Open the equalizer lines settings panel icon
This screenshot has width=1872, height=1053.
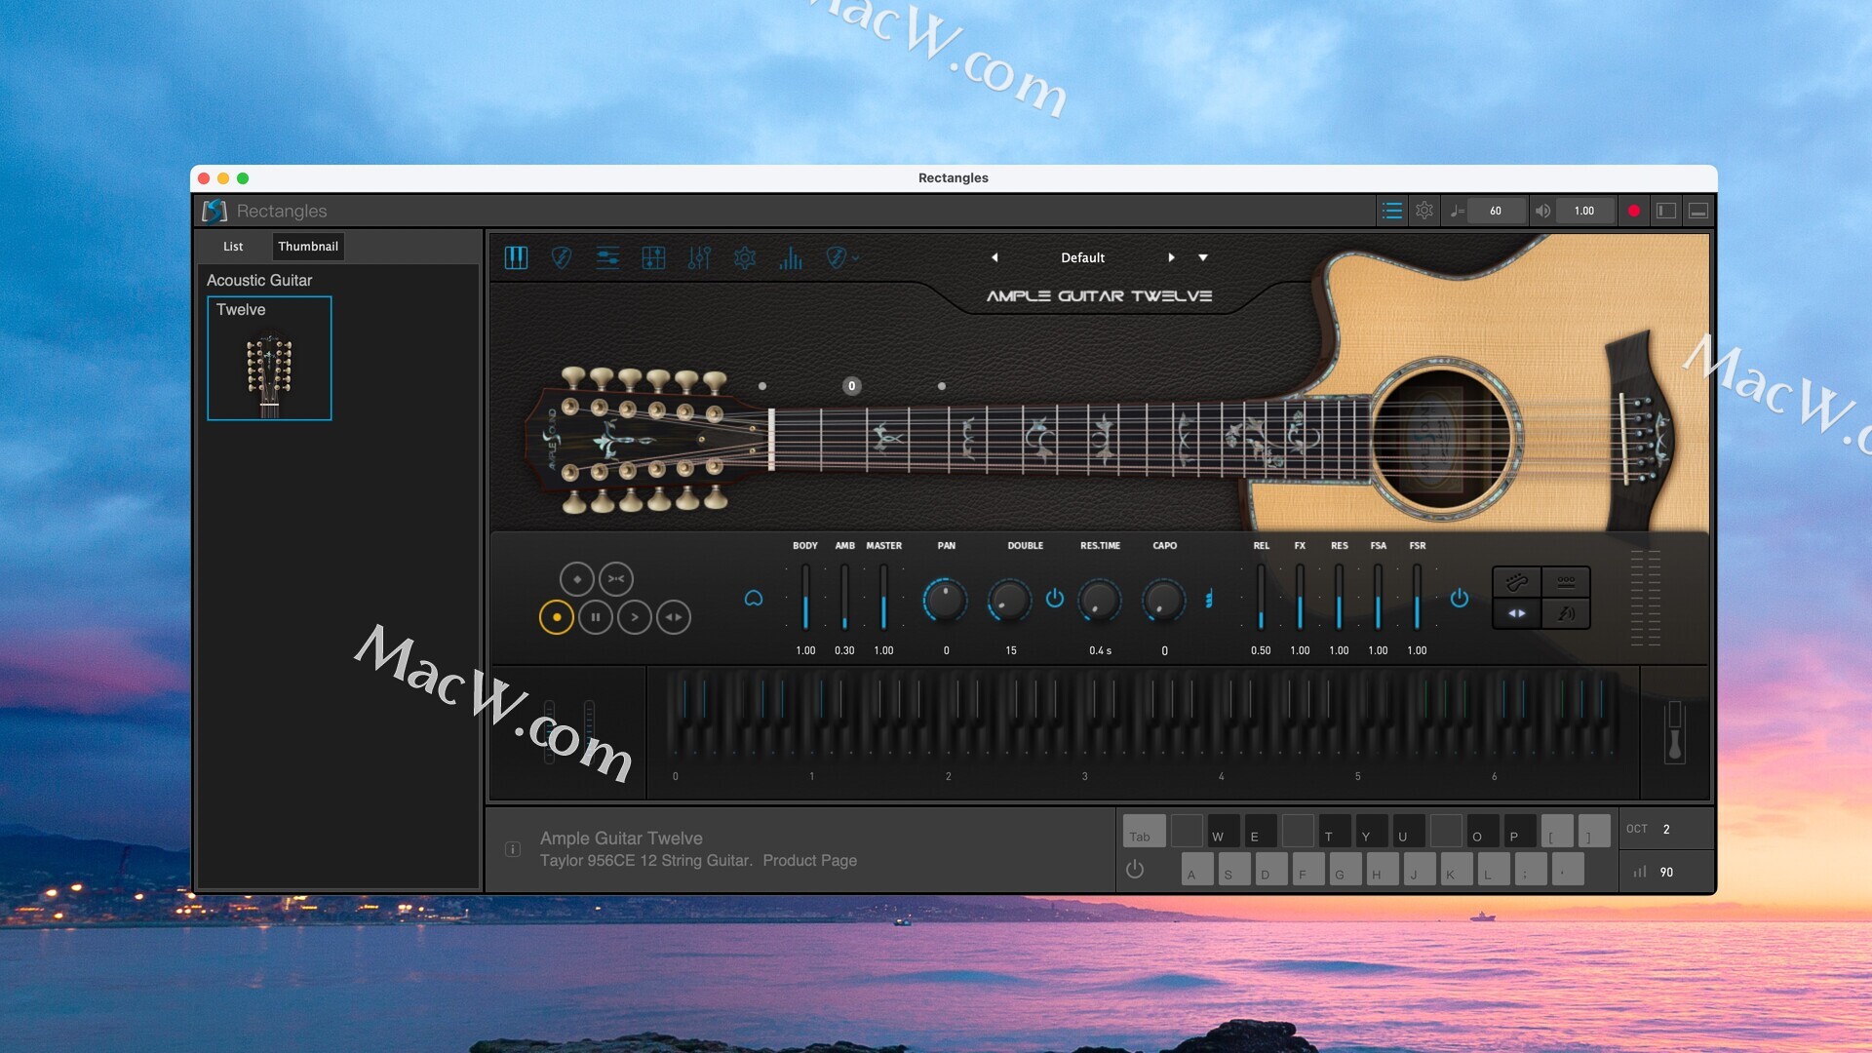[607, 257]
